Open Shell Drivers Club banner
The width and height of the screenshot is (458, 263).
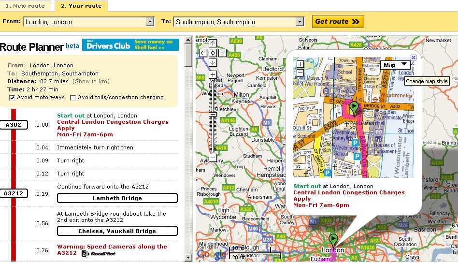coord(130,44)
